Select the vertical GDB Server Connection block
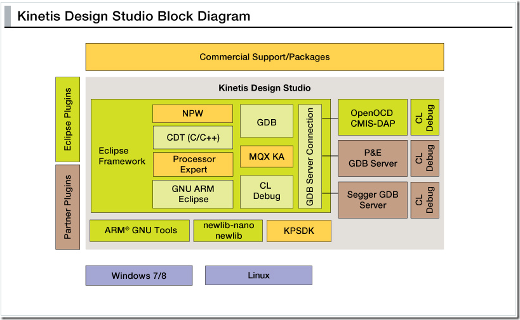The width and height of the screenshot is (520, 320). tap(310, 157)
